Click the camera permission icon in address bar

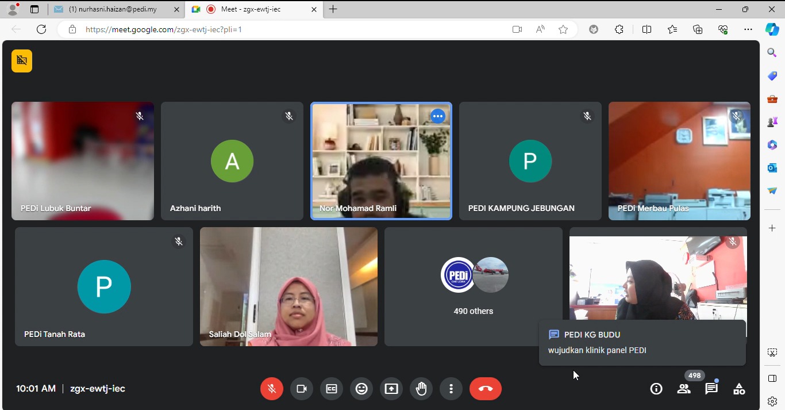coord(517,29)
